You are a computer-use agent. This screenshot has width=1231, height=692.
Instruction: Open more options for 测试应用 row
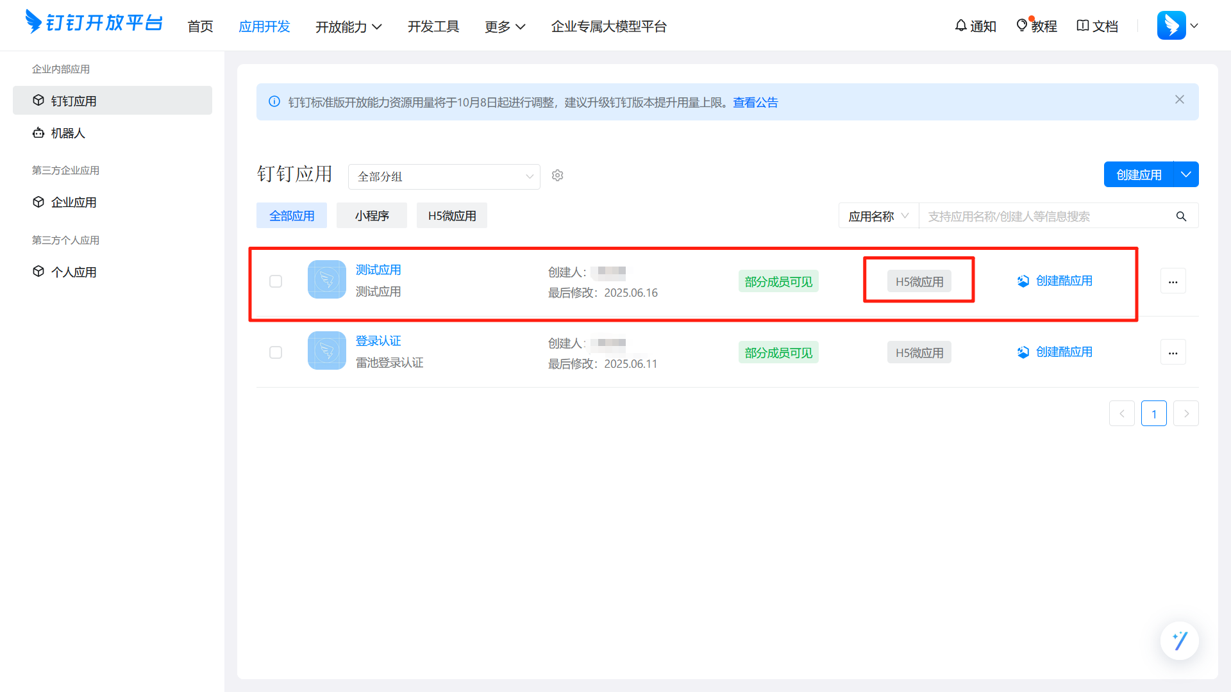[1173, 281]
